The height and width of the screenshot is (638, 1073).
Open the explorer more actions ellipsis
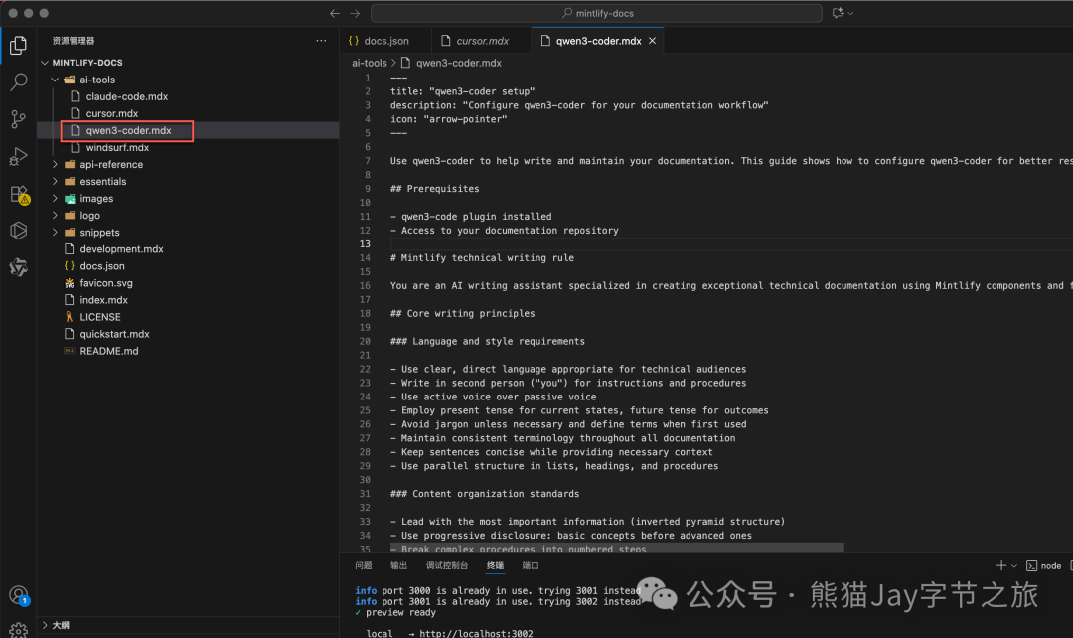click(321, 41)
